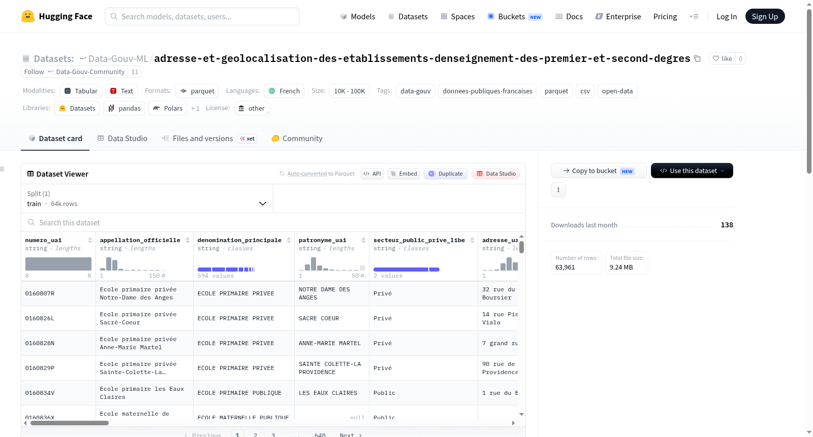813x437 pixels.
Task: Expand the Split train dropdown
Action: coord(147,198)
